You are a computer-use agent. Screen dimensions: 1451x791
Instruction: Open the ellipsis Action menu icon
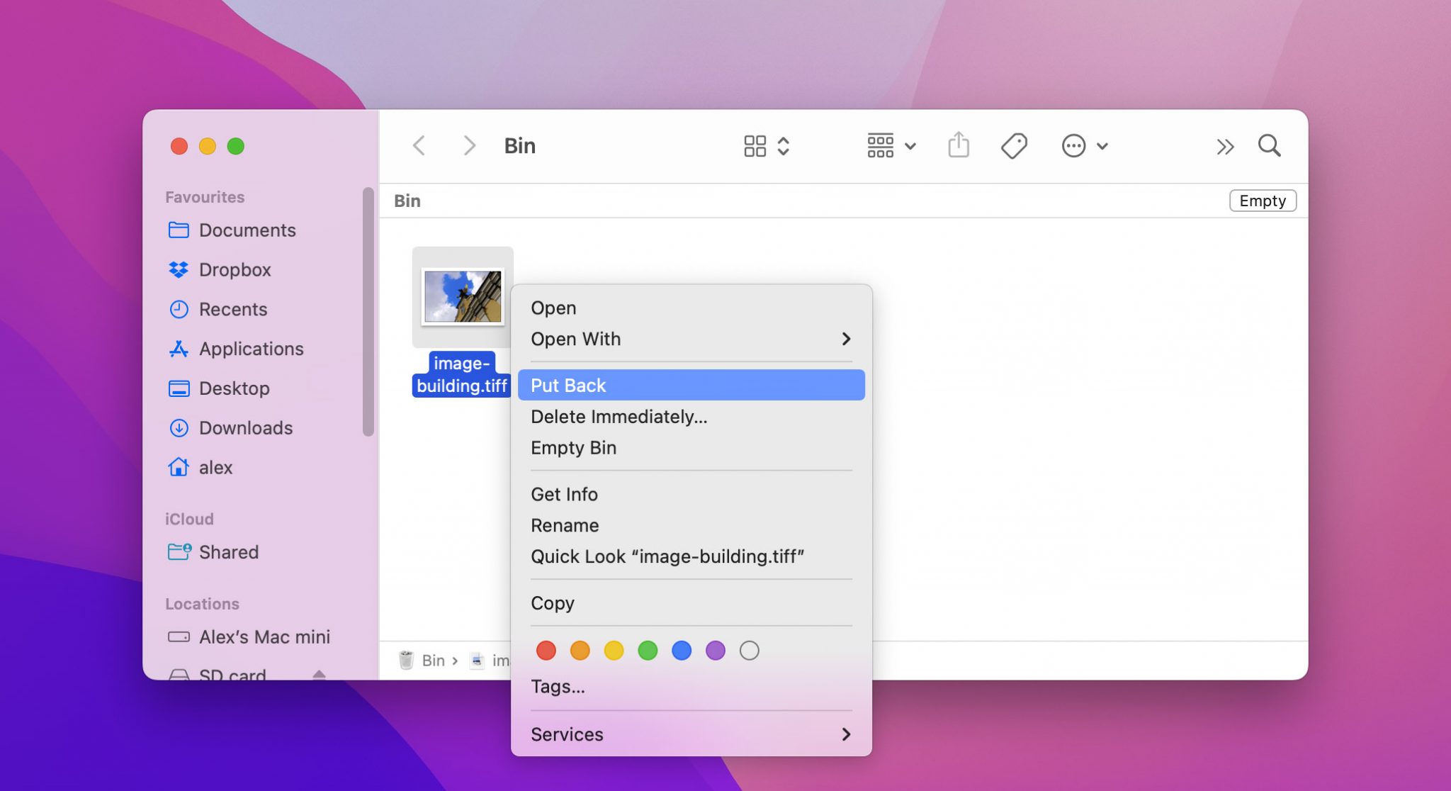[1073, 146]
